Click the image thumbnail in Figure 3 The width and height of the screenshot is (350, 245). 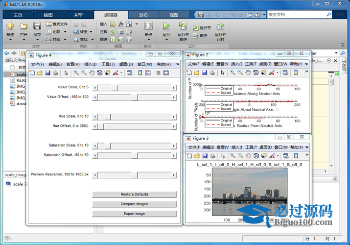pyautogui.click(x=249, y=192)
